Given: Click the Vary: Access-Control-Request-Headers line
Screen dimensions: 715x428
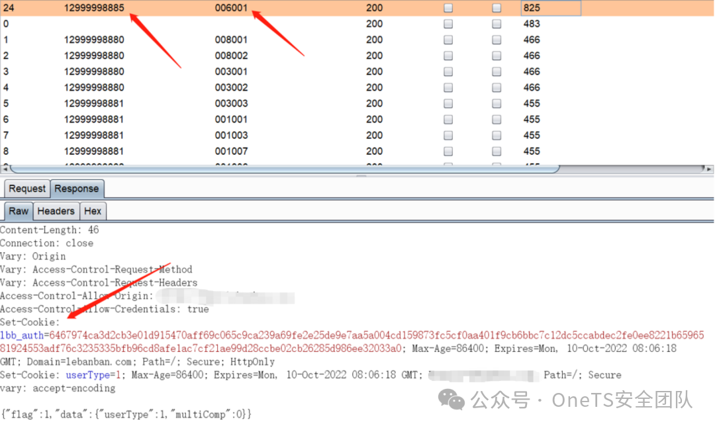Looking at the screenshot, I should (99, 282).
